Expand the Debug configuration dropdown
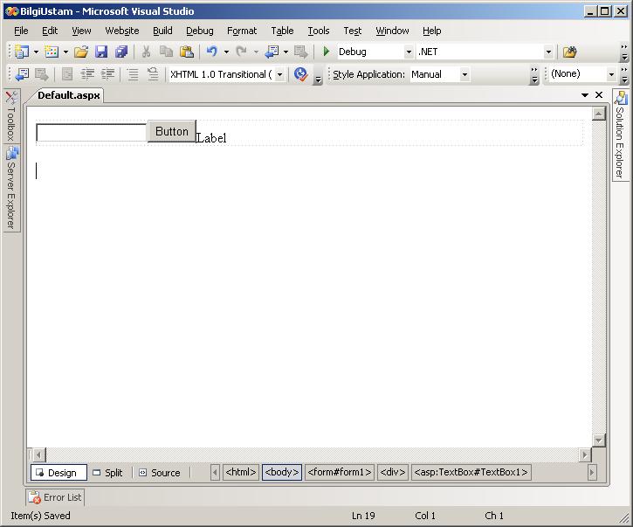The width and height of the screenshot is (633, 527). (408, 52)
